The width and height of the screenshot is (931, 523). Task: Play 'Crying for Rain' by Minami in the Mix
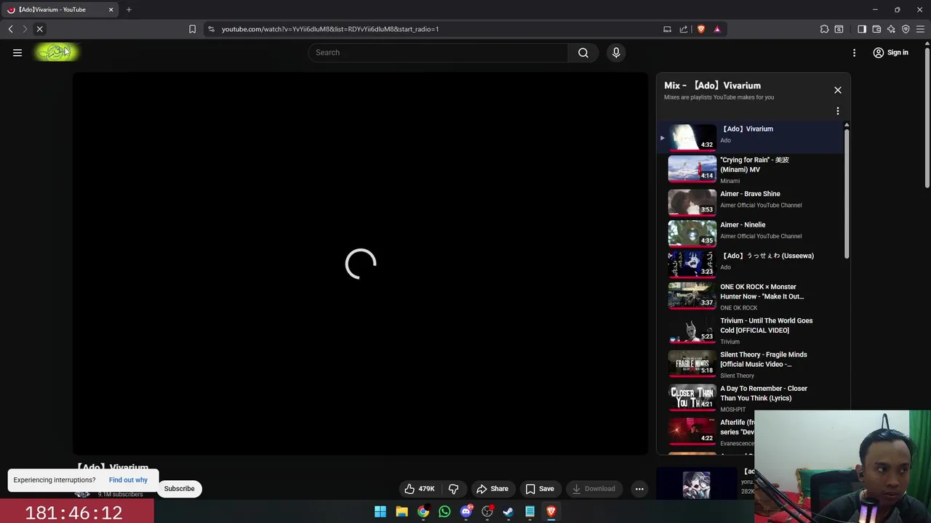(751, 169)
